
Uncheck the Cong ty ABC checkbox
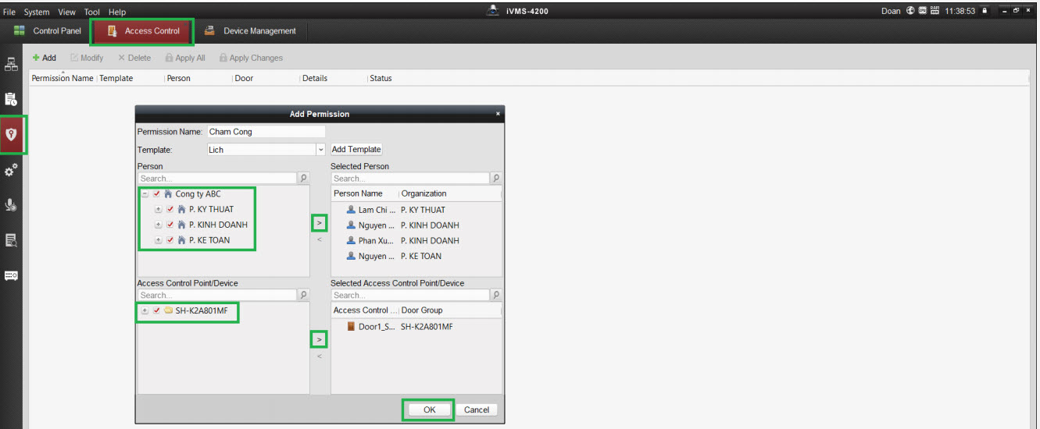tap(156, 194)
